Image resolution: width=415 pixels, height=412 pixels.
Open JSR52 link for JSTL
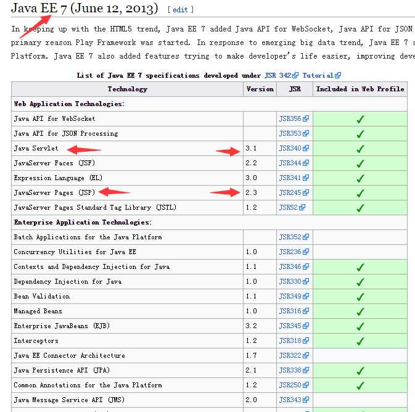point(289,208)
